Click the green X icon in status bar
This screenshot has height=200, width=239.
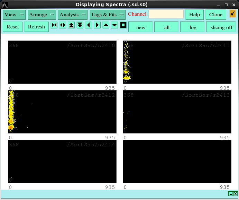coord(236,194)
